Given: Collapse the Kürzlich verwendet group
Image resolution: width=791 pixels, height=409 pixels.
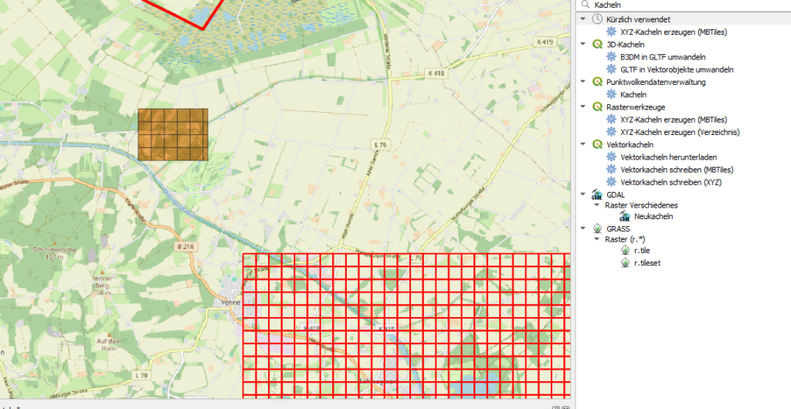Looking at the screenshot, I should click(583, 19).
